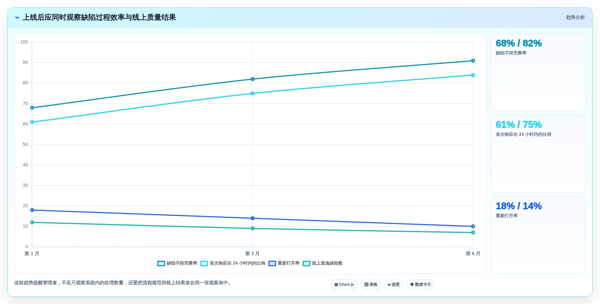Click 缺陷字段完整率 data point at 第 6 月
This screenshot has width=600, height=304.
pos(473,61)
